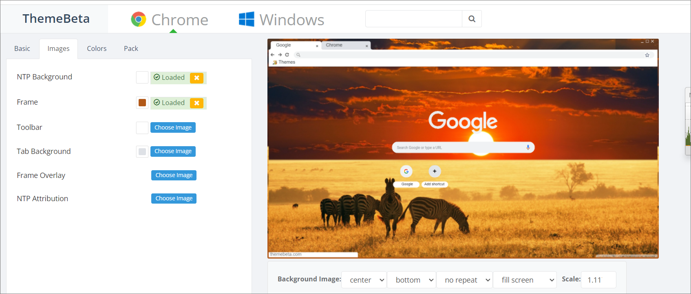Click the preview Add shortcut plus icon
The height and width of the screenshot is (294, 691).
point(435,171)
